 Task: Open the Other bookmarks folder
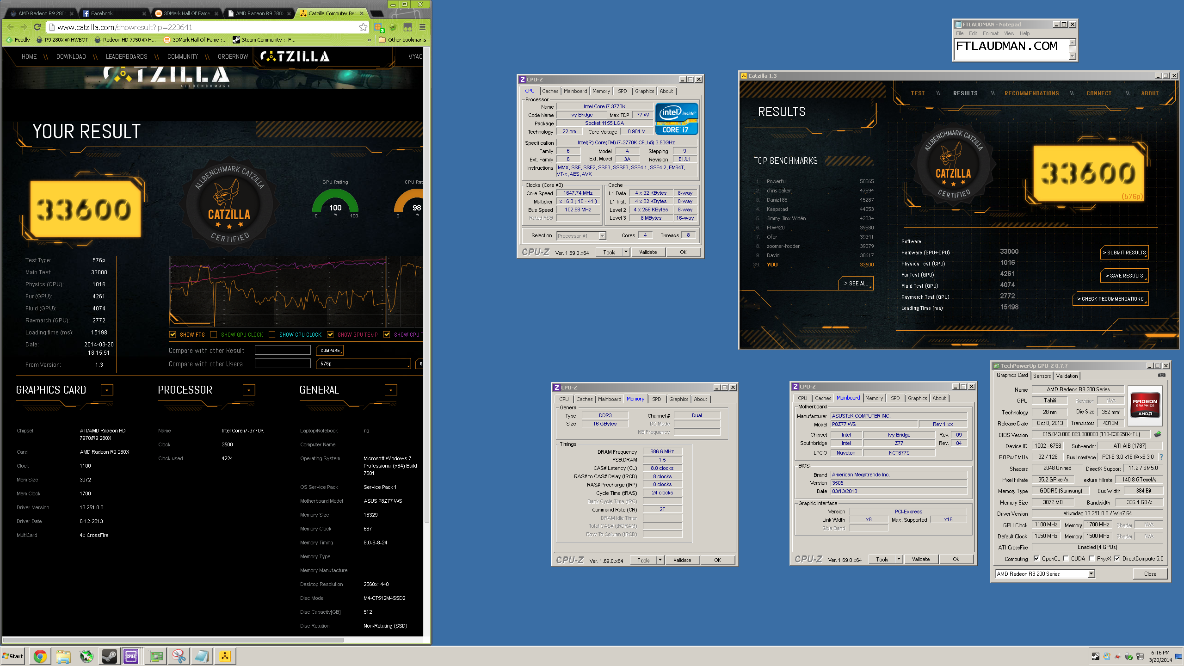402,40
